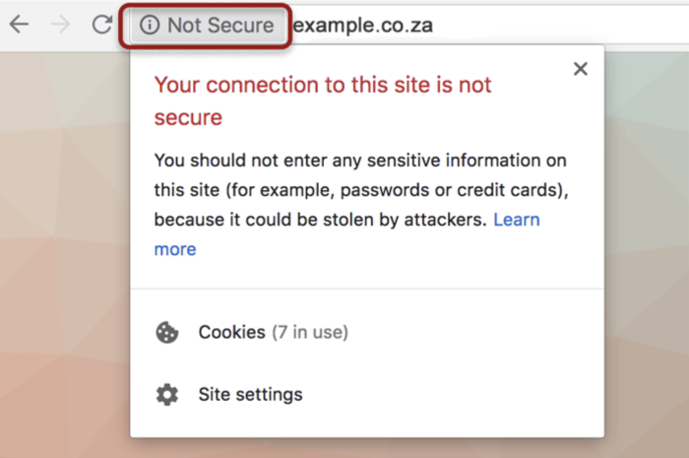Click empty address bar area right of URL
This screenshot has height=458, width=689.
558,25
